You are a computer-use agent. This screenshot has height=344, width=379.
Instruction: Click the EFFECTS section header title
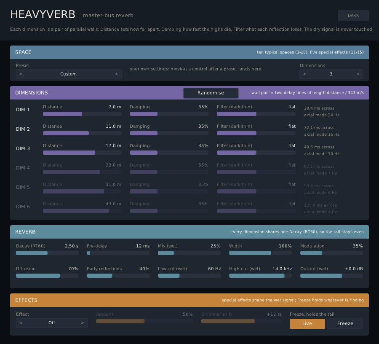(26, 300)
